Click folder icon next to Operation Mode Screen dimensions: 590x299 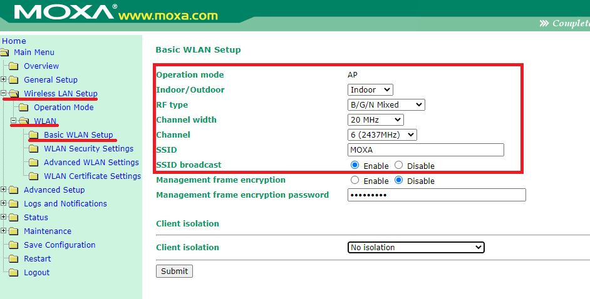24,108
